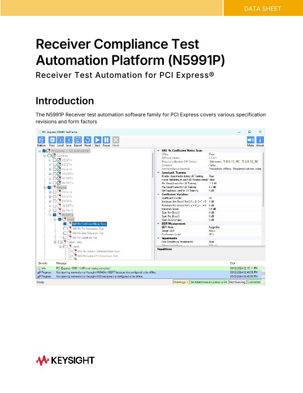This screenshot has height=393, width=303.
Task: Click the first Progress row icon (MS040A BERT message)
Action: (39, 272)
